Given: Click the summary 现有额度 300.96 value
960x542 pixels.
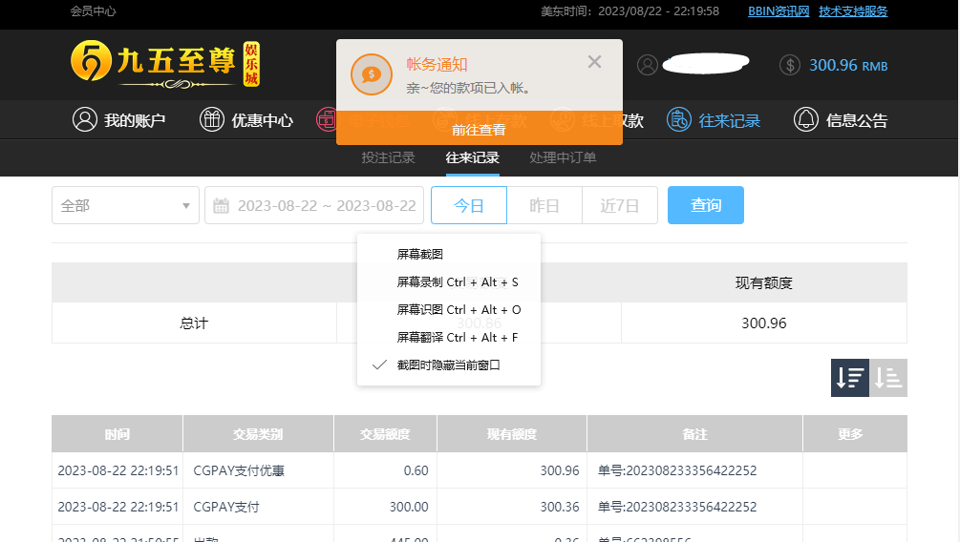Looking at the screenshot, I should click(764, 323).
